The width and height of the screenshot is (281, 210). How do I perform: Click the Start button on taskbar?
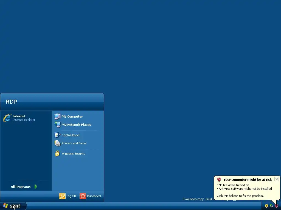pyautogui.click(x=13, y=206)
